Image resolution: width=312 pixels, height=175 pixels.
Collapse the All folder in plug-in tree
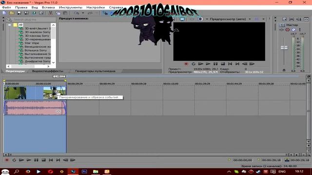coord(10,25)
